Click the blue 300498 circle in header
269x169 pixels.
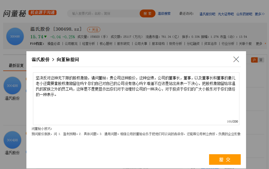(x=15, y=36)
